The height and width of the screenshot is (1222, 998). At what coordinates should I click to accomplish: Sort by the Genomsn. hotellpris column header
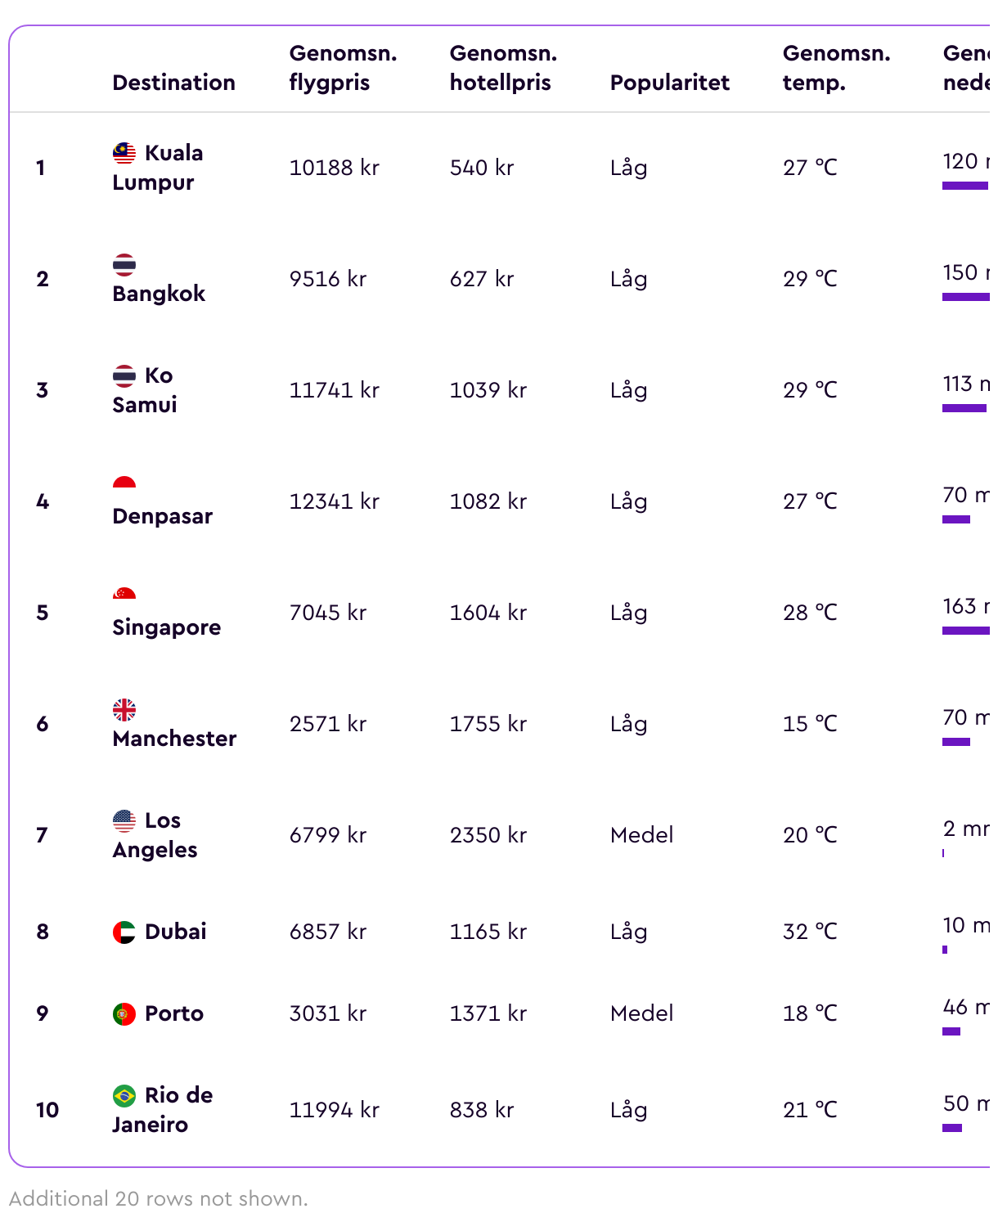pos(504,68)
